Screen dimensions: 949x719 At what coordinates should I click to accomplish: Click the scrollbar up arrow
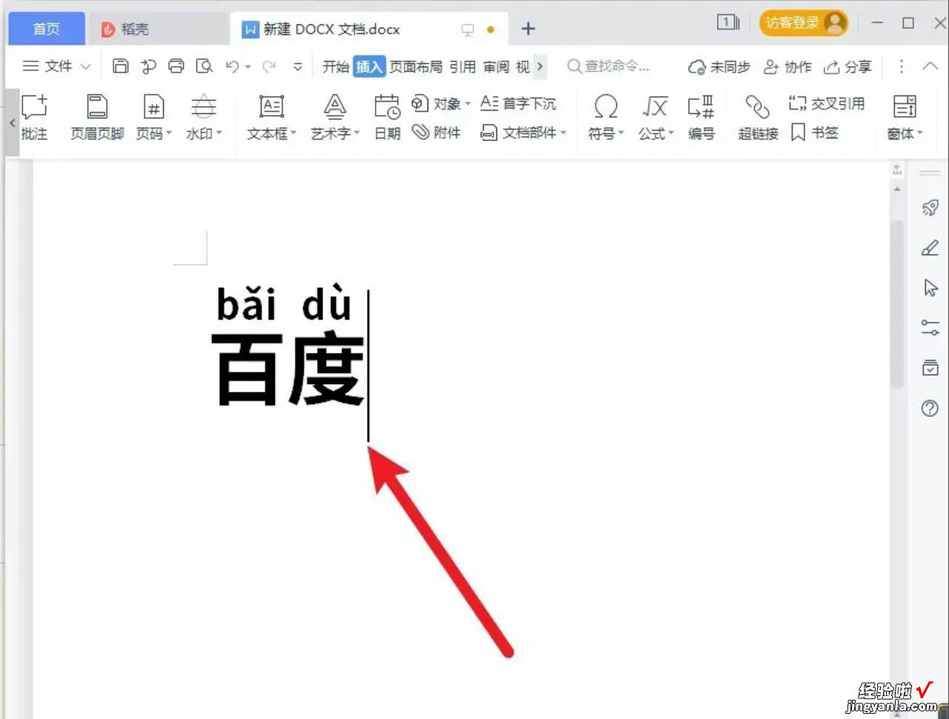pos(897,190)
